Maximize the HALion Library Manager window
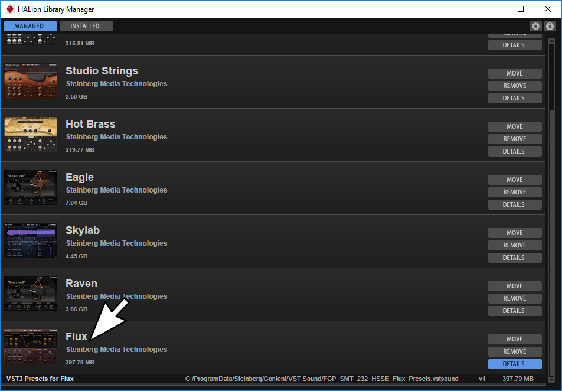This screenshot has height=391, width=562. pyautogui.click(x=521, y=9)
